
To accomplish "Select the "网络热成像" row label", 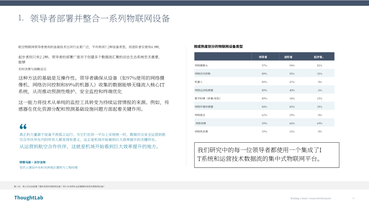I will 201,131.
